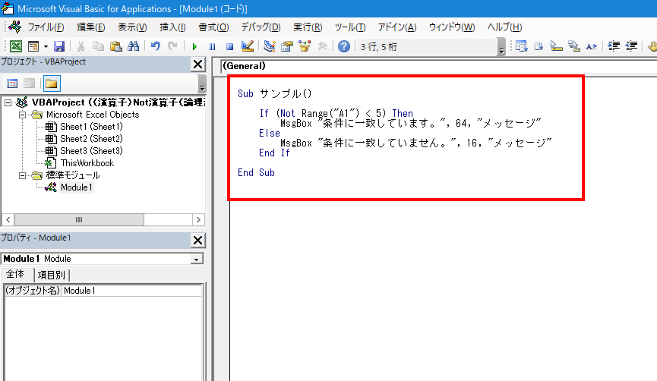
Task: Open the 編集(E) menu
Action: tap(91, 27)
